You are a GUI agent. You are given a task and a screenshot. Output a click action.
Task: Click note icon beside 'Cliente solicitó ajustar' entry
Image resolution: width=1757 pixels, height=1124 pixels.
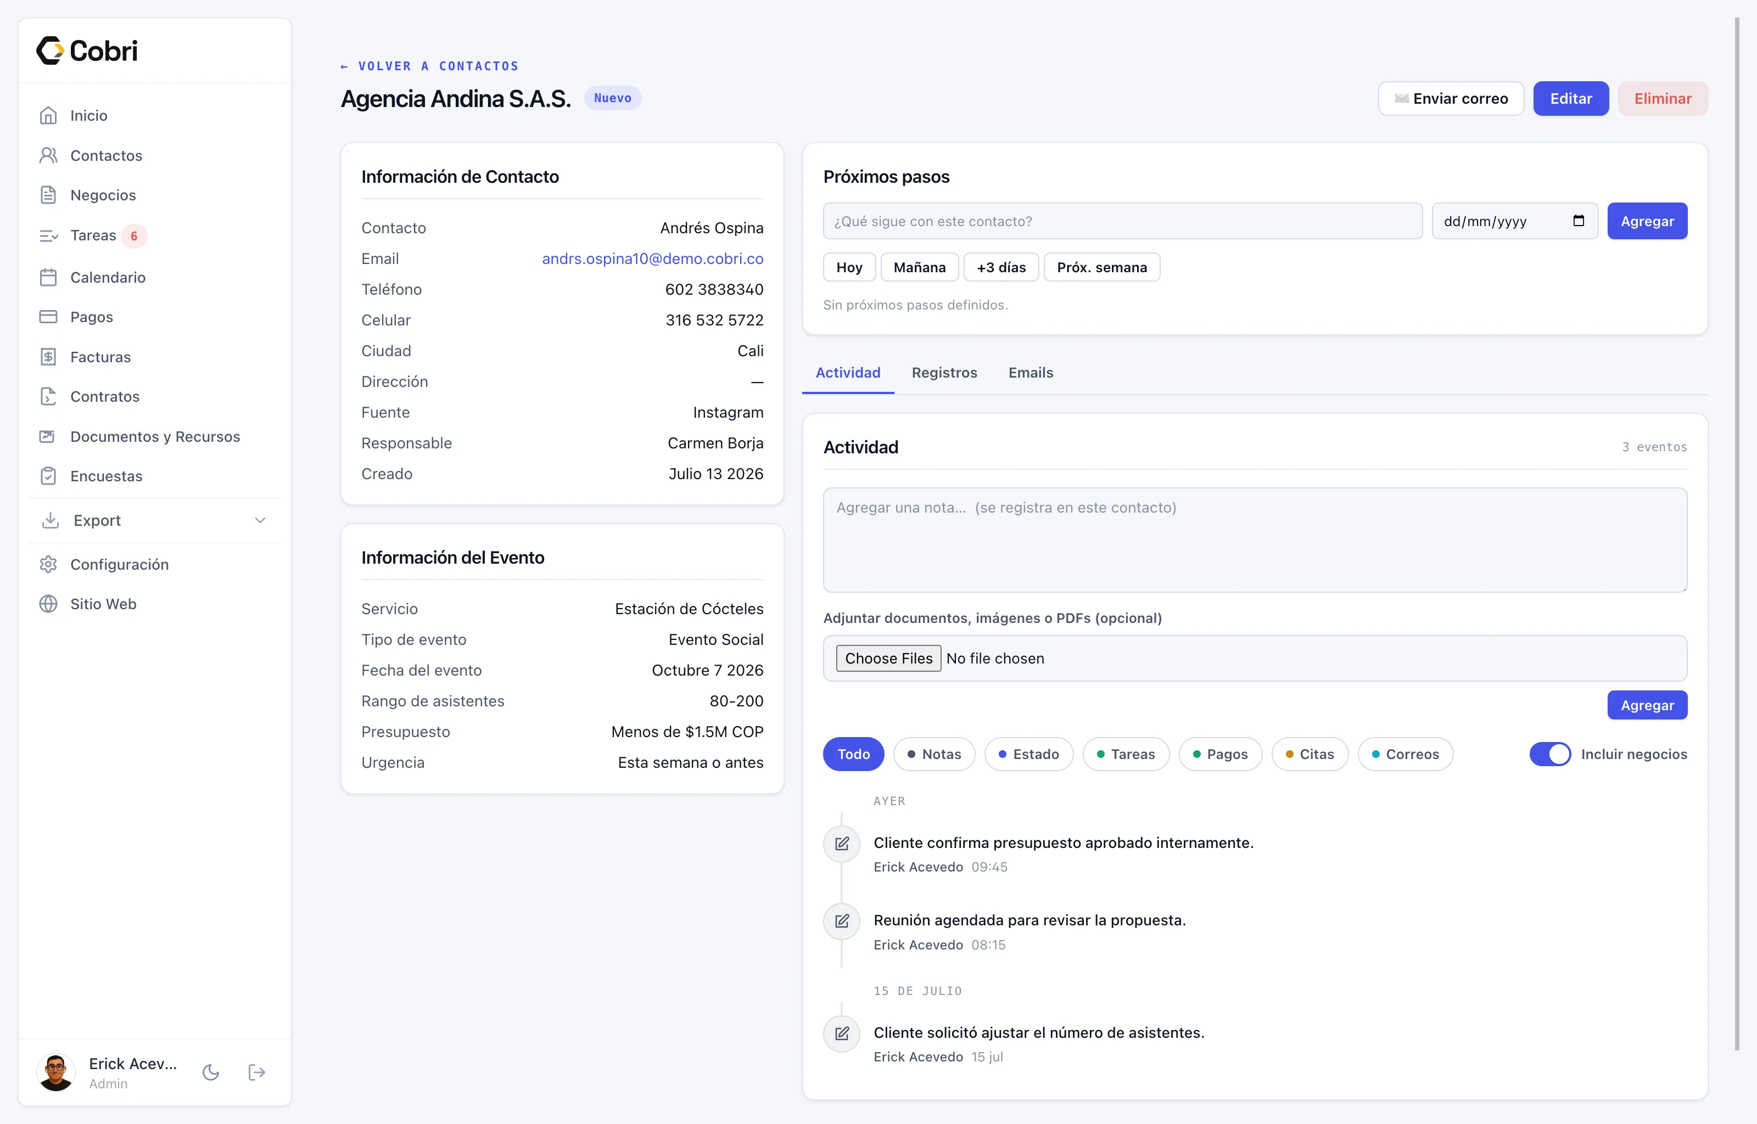pos(842,1033)
